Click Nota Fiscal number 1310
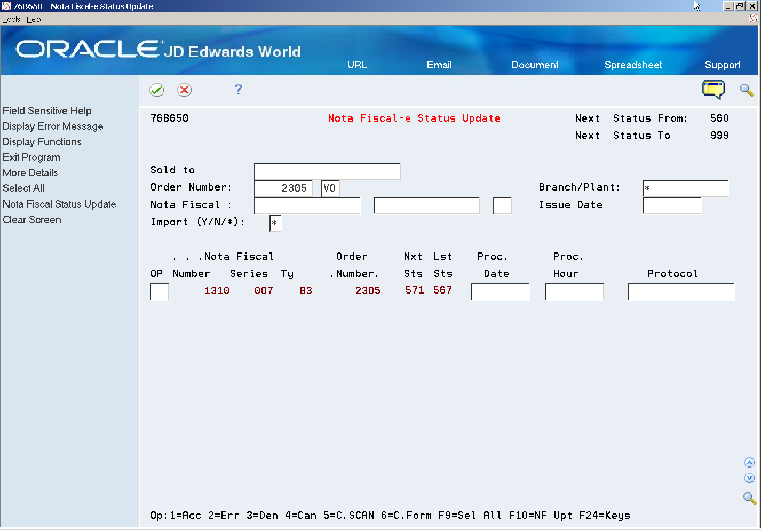The height and width of the screenshot is (530, 761). pos(217,290)
